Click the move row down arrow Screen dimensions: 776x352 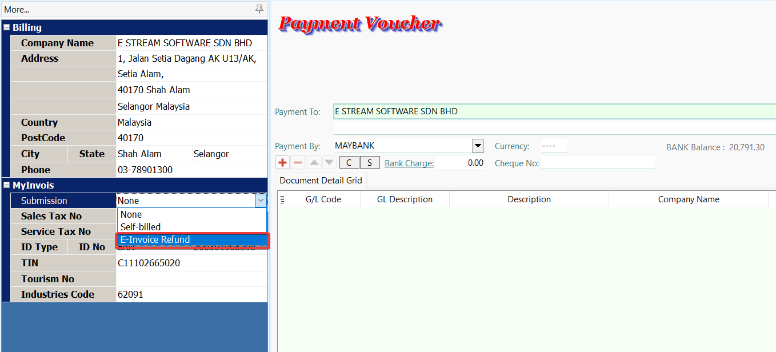click(x=329, y=163)
